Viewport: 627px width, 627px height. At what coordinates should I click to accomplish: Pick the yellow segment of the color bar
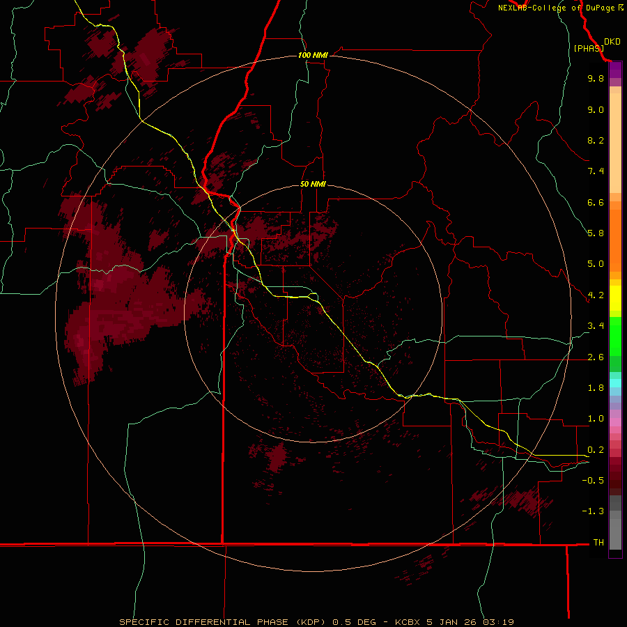tap(615, 298)
